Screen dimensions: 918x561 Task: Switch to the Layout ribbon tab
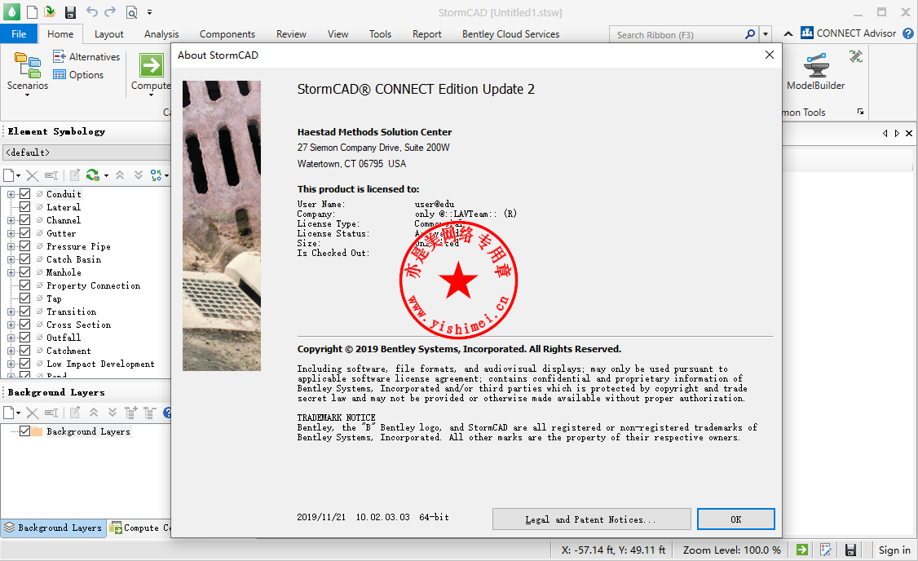[109, 34]
